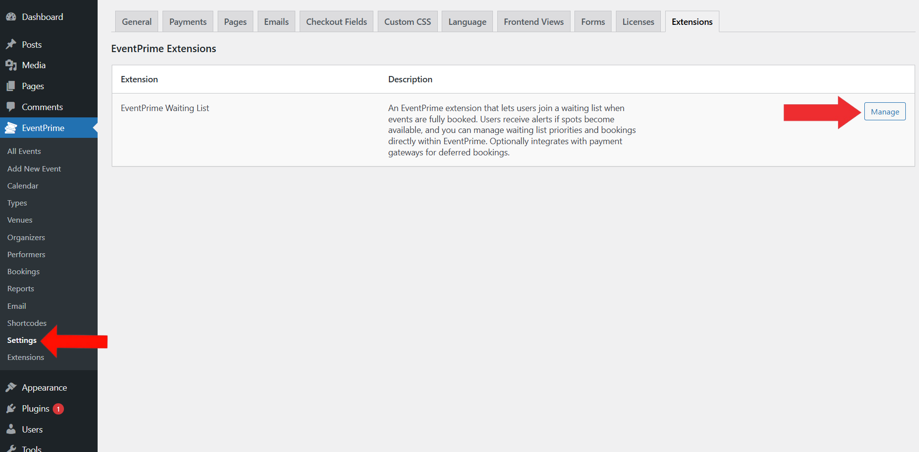919x452 pixels.
Task: Navigate to Bookings submenu item
Action: coord(23,272)
